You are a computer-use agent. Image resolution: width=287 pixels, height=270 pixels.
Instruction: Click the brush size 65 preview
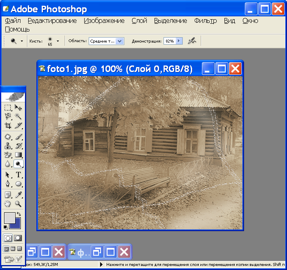pyautogui.click(x=50, y=41)
